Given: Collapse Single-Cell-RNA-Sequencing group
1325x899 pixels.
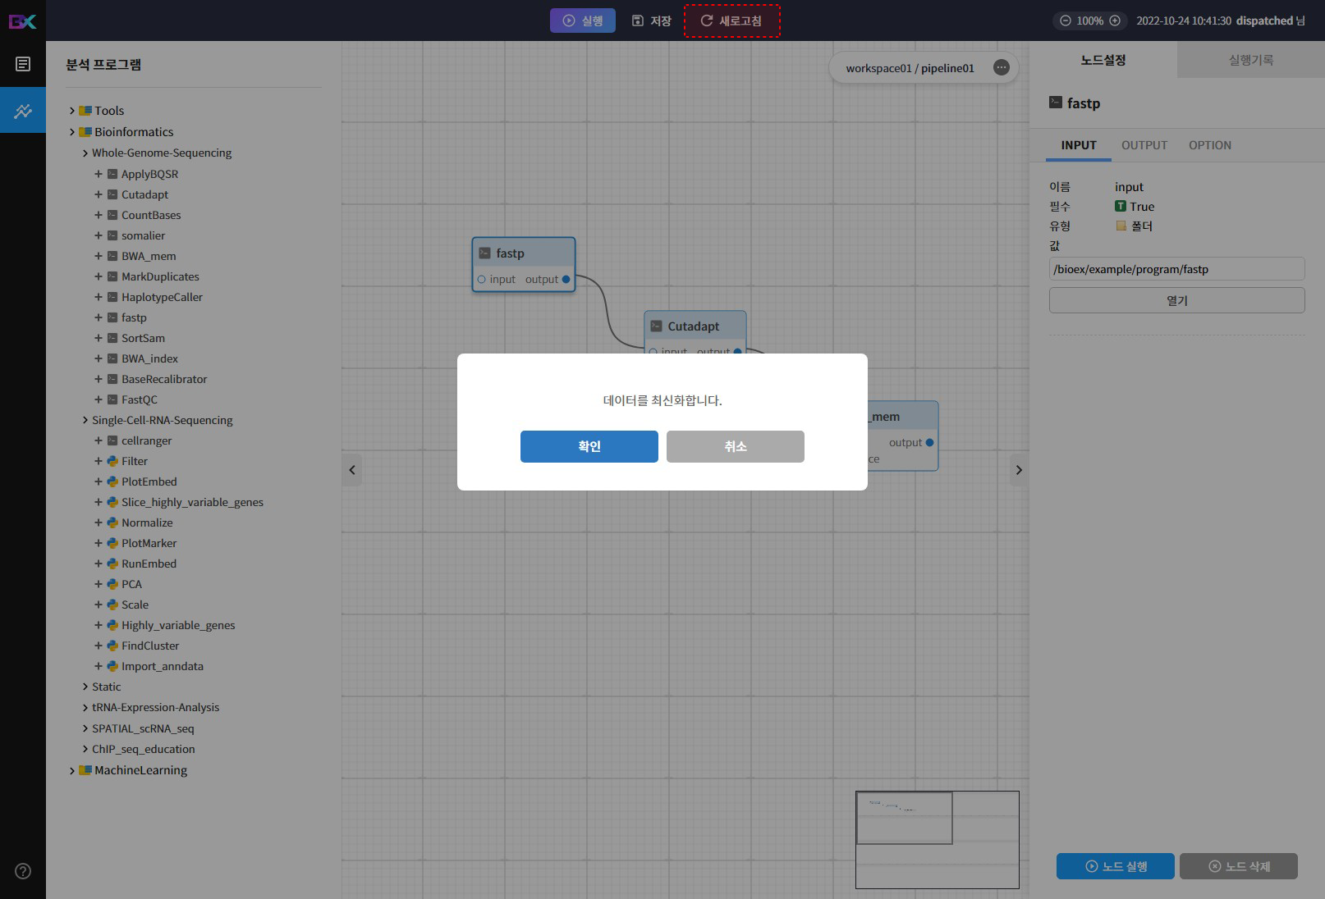Looking at the screenshot, I should coord(85,420).
